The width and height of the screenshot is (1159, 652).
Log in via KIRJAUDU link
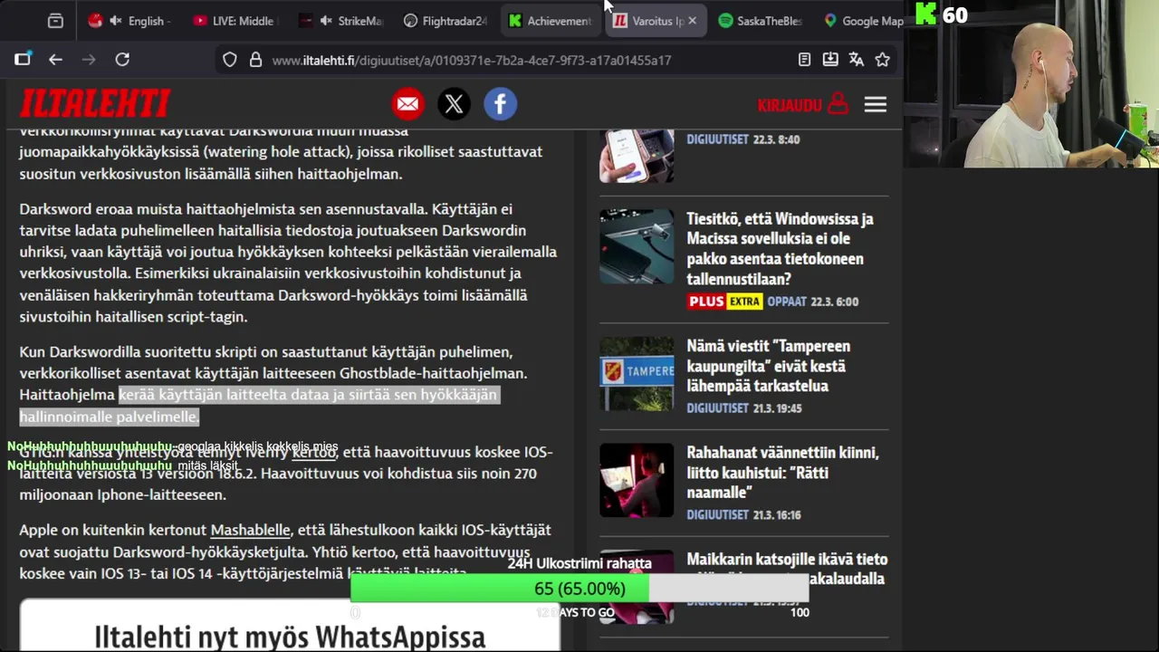(802, 105)
